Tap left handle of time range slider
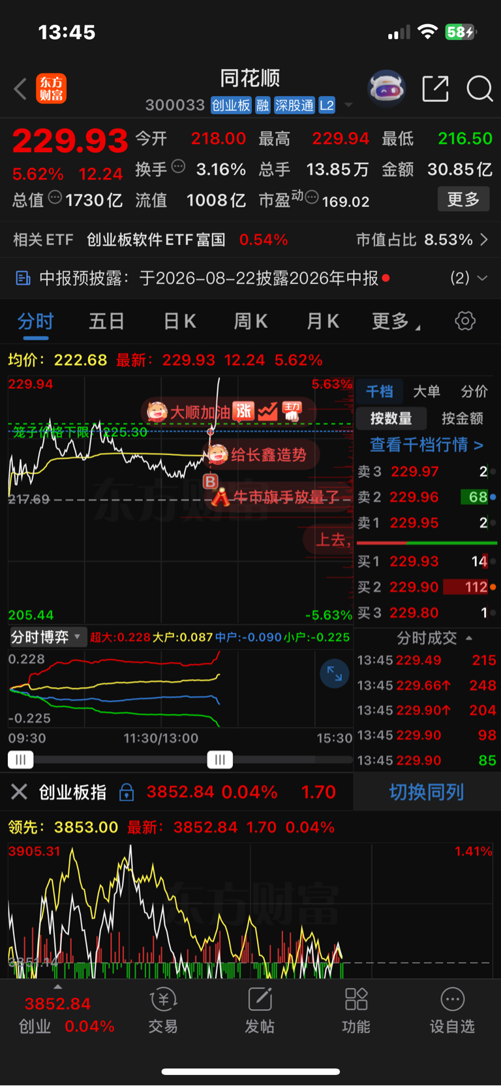This screenshot has width=501, height=1086. tap(21, 759)
